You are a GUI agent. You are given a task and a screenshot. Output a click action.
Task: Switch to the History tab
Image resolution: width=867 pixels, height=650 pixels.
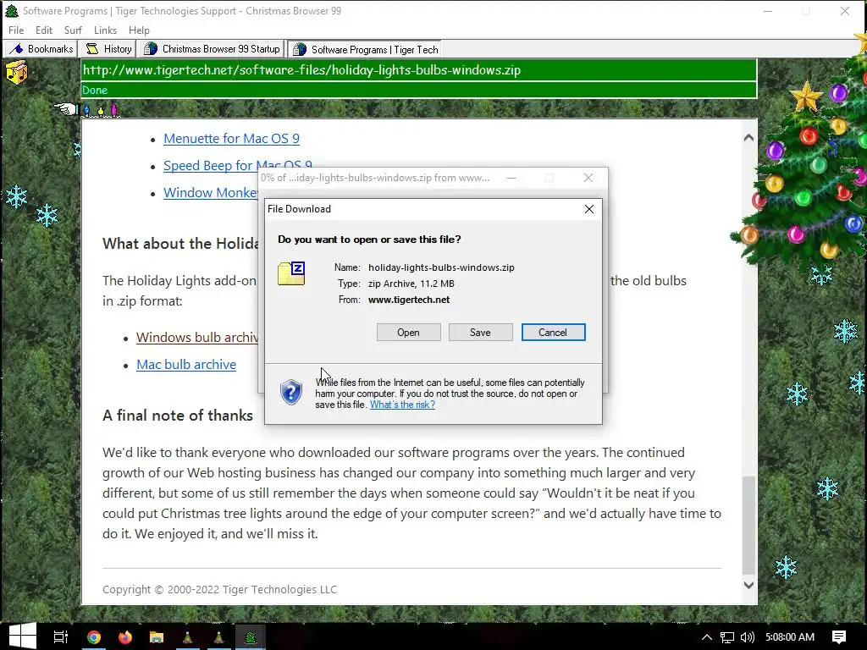point(108,48)
